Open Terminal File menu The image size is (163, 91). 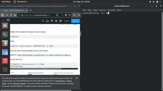click(x=84, y=10)
